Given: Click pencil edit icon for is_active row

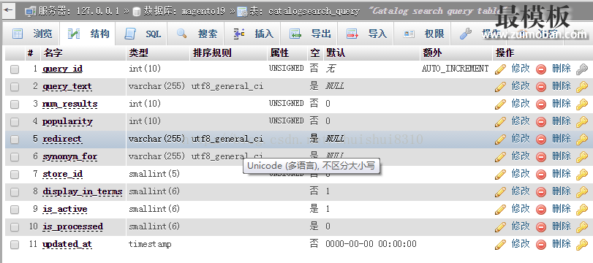Looking at the screenshot, I should pyautogui.click(x=500, y=210).
